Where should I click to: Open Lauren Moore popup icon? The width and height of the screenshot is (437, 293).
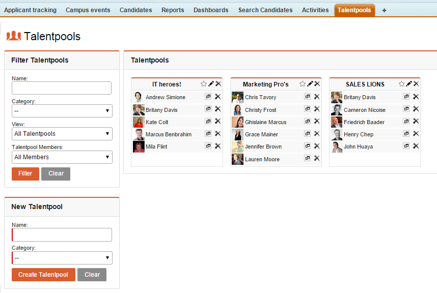click(308, 158)
